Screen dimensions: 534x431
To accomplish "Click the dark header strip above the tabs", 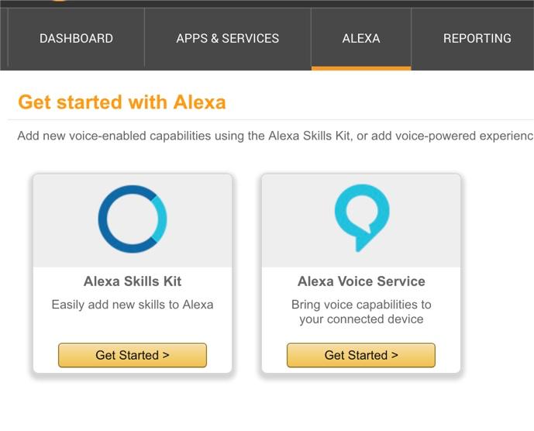I will [310, 3].
